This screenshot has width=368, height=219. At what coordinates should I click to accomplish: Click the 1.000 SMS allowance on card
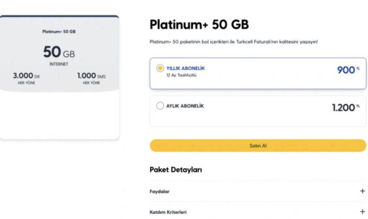(91, 76)
